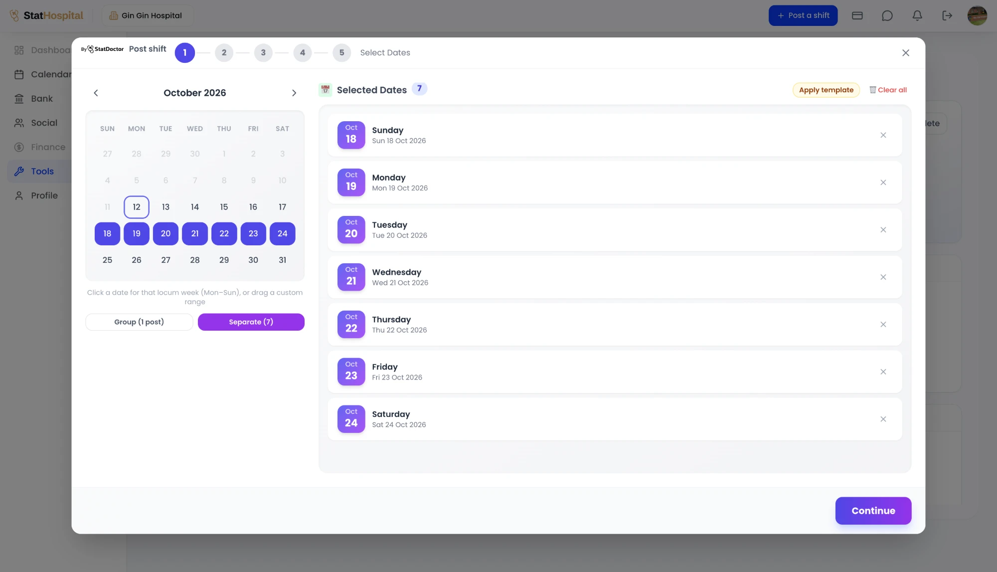Remove Friday 23 Oct from selected dates
This screenshot has height=572, width=997.
click(x=883, y=372)
